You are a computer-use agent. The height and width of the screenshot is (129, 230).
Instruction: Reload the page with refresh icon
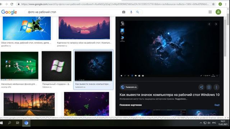coord(12,4)
